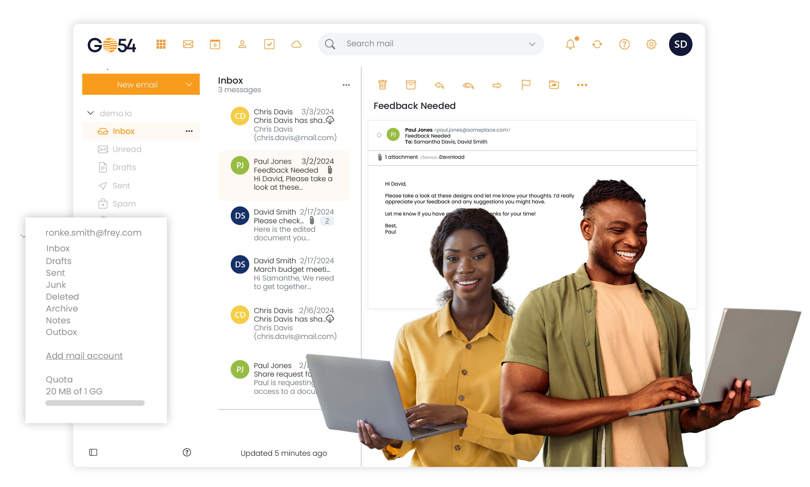
Task: Click the Add mail account link
Action: tap(84, 355)
